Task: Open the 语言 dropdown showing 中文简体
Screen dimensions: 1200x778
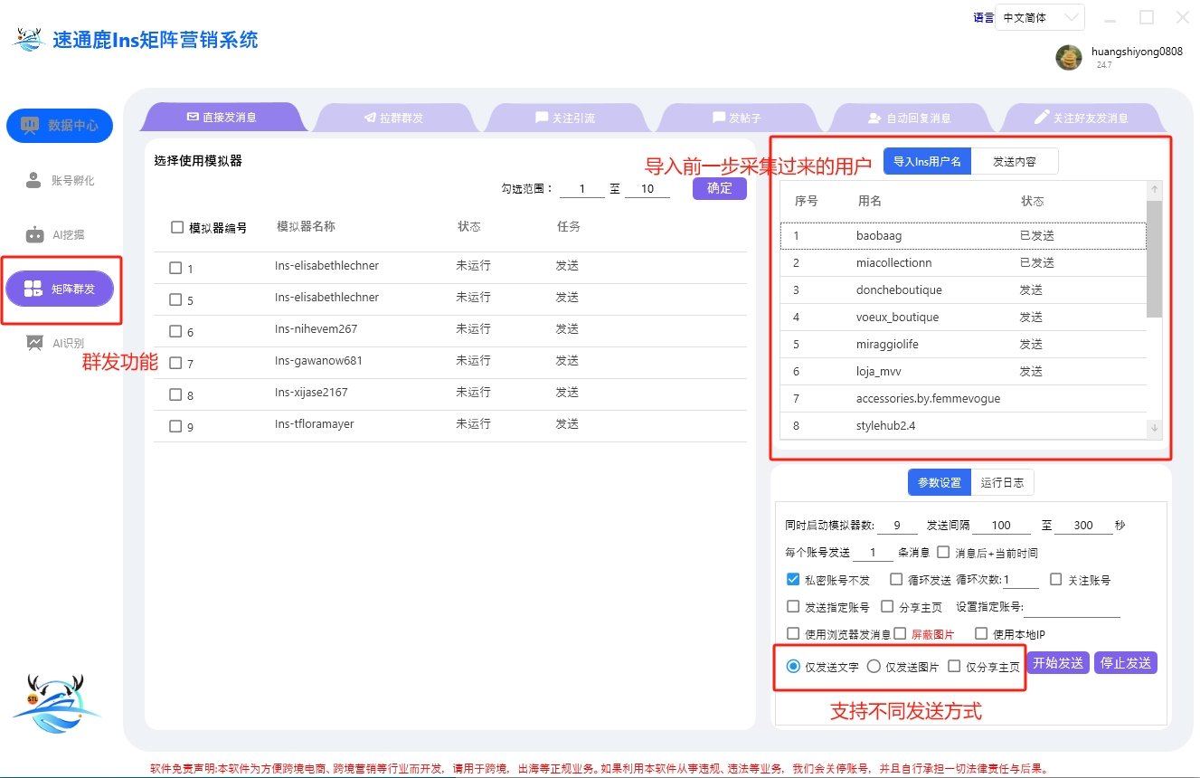Action: click(x=1040, y=17)
